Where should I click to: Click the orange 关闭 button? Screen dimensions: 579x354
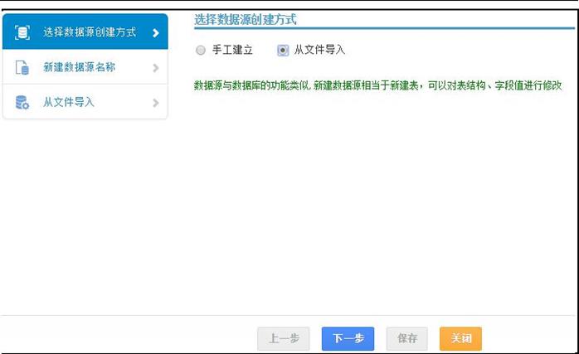461,338
